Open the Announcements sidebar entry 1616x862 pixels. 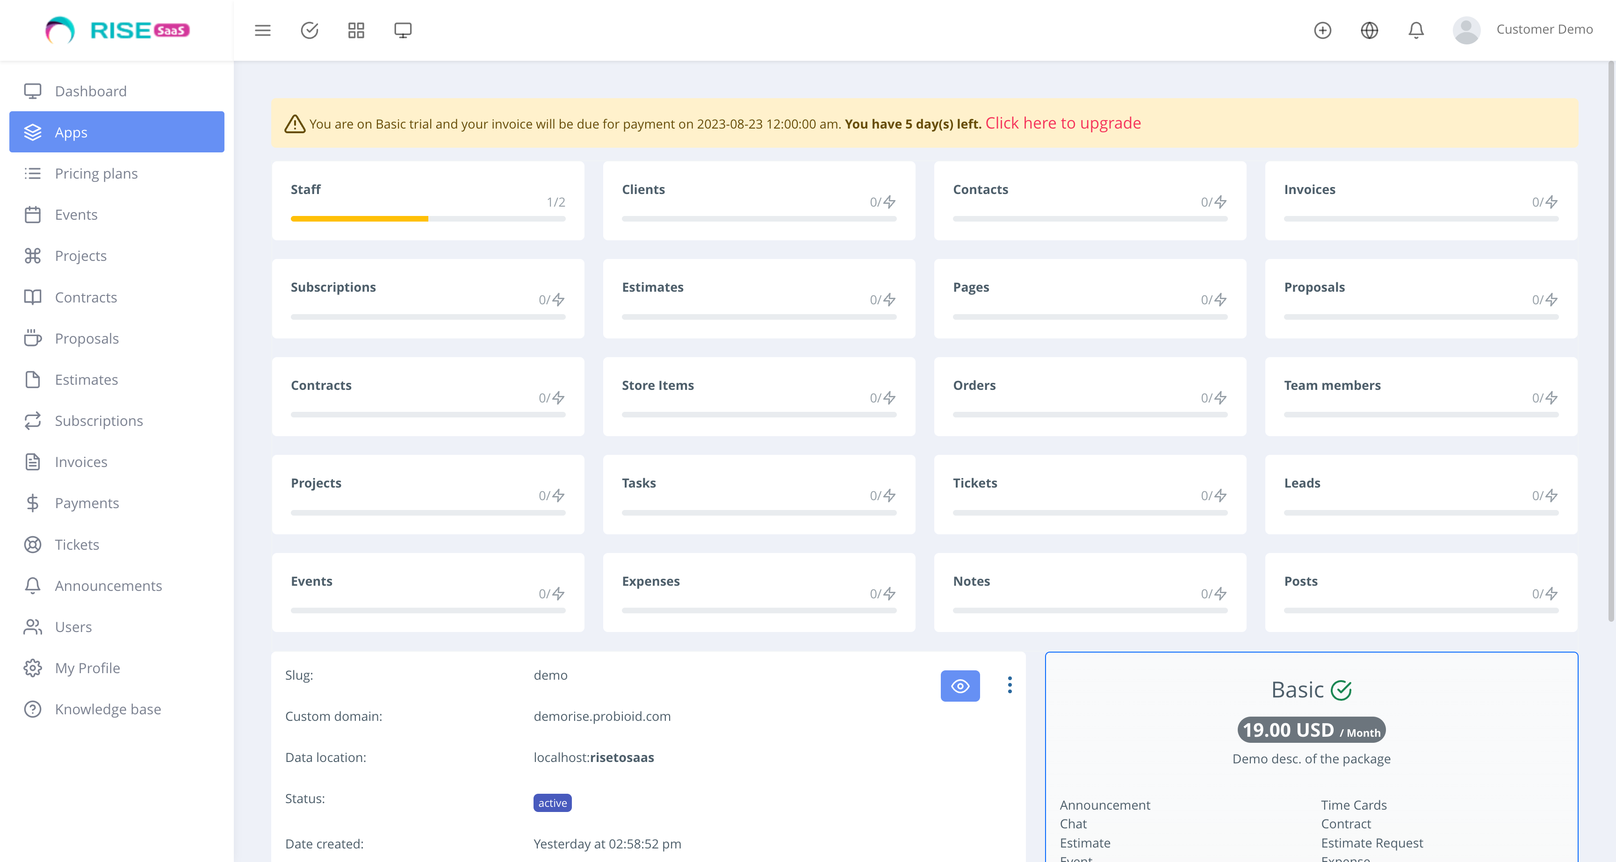pos(108,585)
